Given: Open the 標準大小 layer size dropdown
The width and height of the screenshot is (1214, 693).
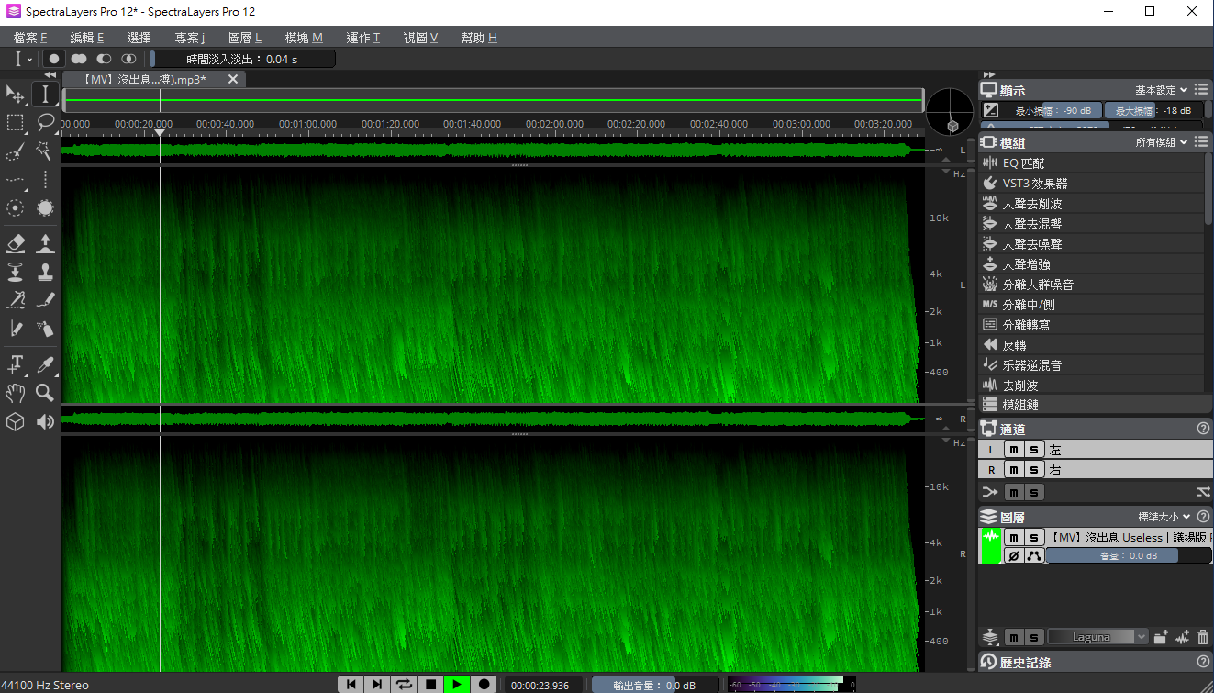Looking at the screenshot, I should 1164,517.
